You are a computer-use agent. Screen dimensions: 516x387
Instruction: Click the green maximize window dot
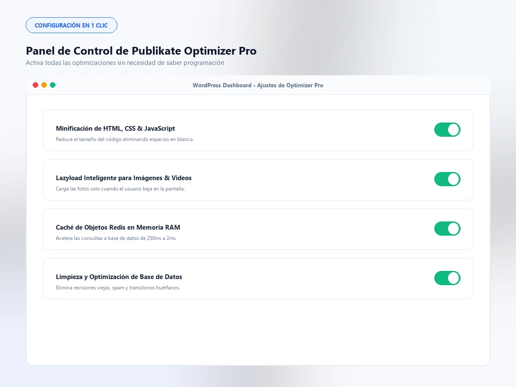[52, 85]
